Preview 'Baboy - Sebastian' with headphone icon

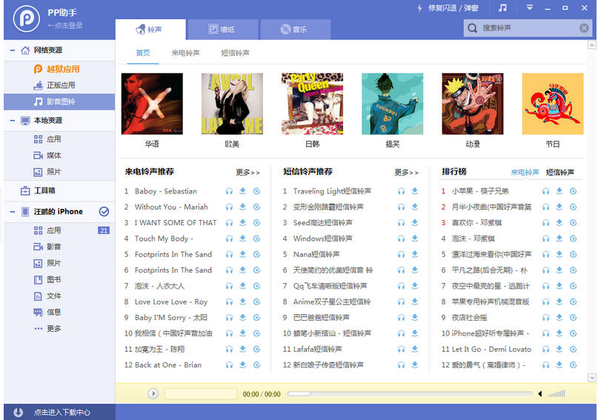point(229,191)
